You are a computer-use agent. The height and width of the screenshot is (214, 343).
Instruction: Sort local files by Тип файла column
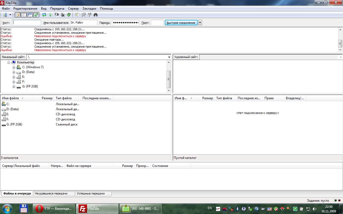coord(68,98)
